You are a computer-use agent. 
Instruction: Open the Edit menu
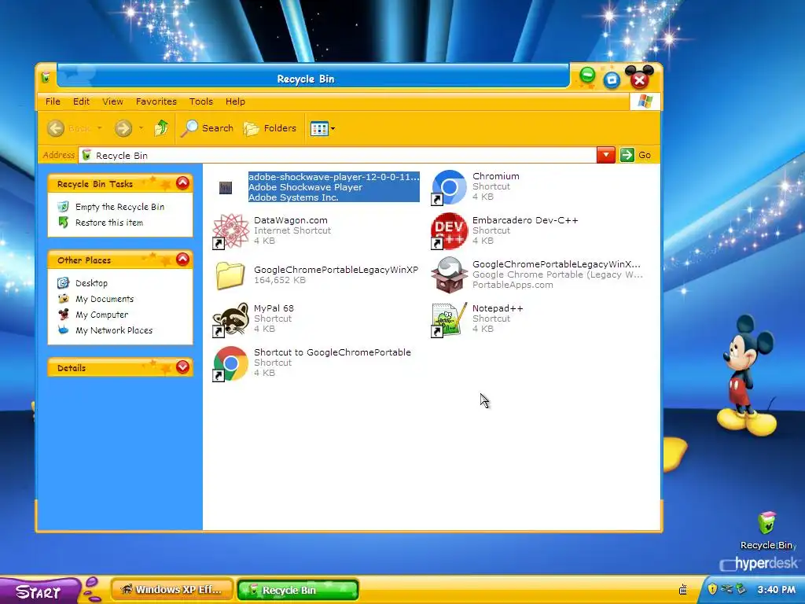81,101
